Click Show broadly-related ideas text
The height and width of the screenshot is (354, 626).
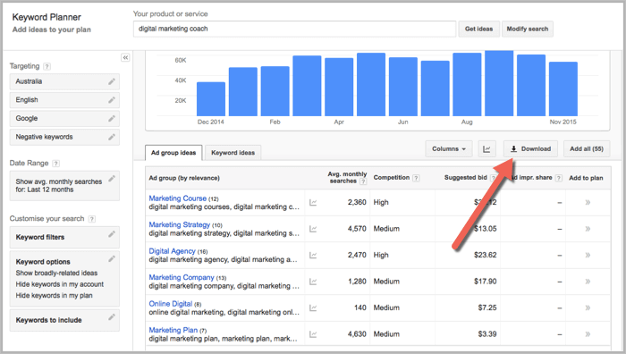coord(56,273)
